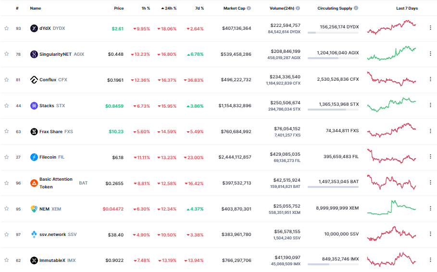Toggle watchlist star for Conflux
Viewport: 437px width, 272px height.
click(6, 80)
